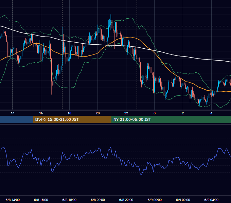Select the ロンドン 15:30-21:00 JST session bar
Image resolution: width=231 pixels, height=203 pixels.
pyautogui.click(x=72, y=119)
